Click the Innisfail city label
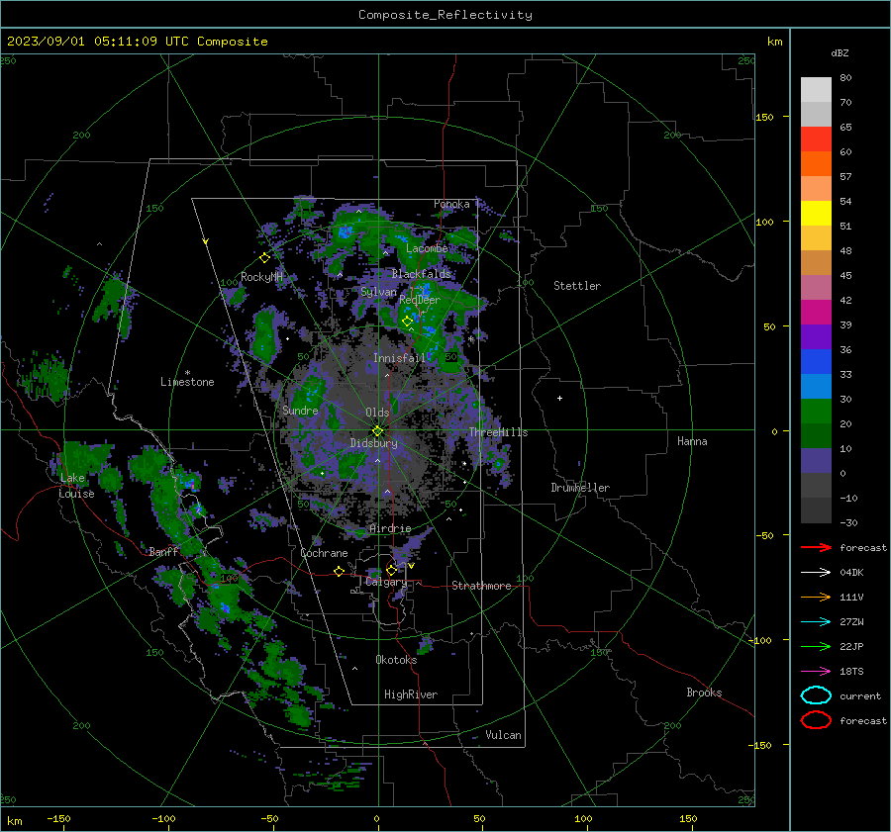This screenshot has height=832, width=891. click(x=399, y=358)
